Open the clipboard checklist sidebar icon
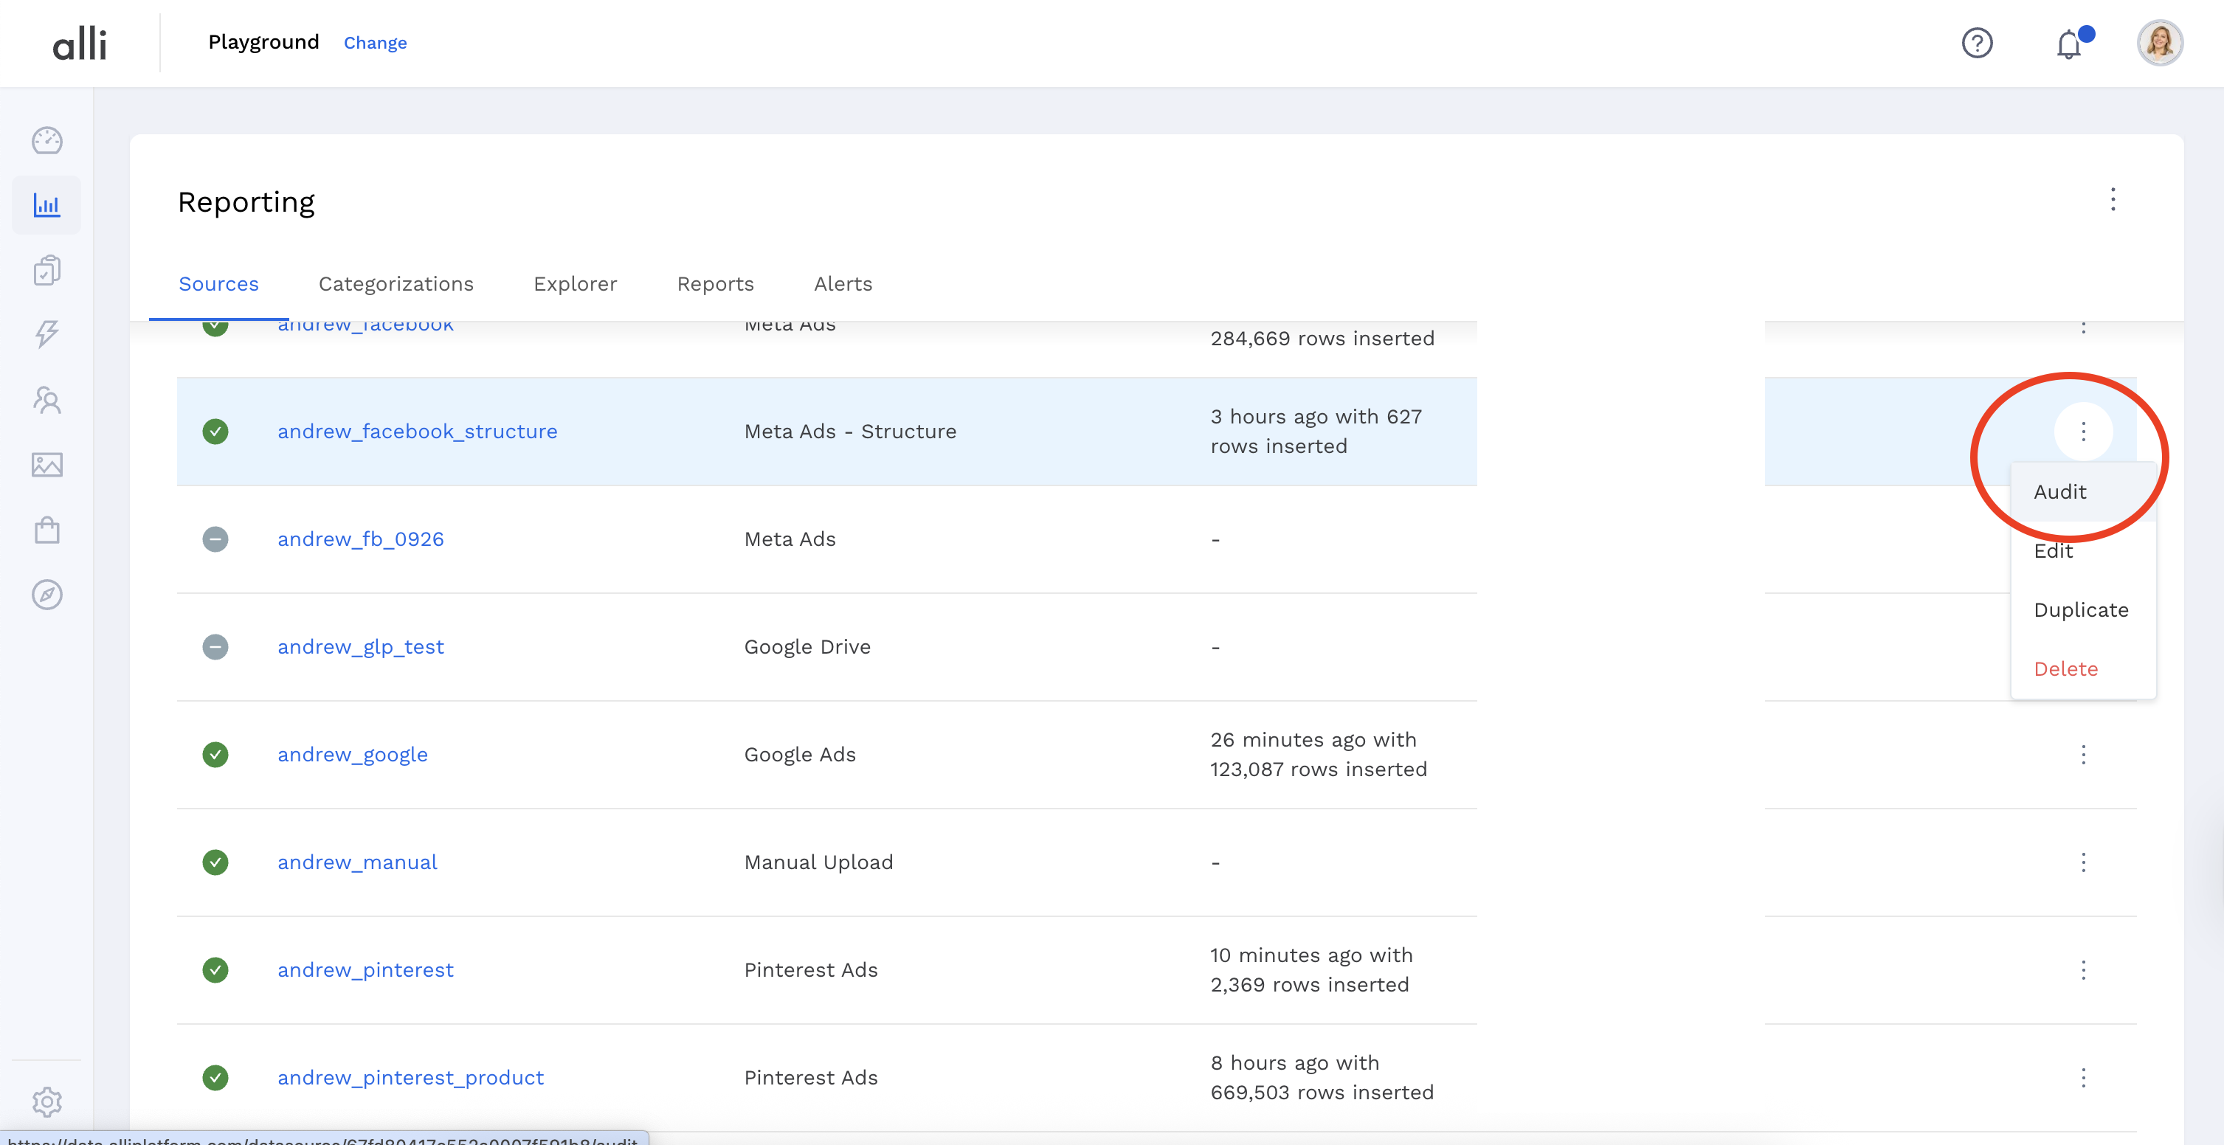Viewport: 2224px width, 1145px height. 46,270
